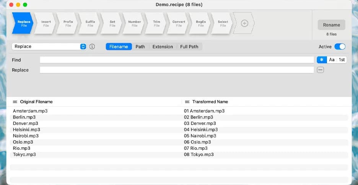Switch to the Extension tab
Image resolution: width=358 pixels, height=185 pixels.
[163, 47]
